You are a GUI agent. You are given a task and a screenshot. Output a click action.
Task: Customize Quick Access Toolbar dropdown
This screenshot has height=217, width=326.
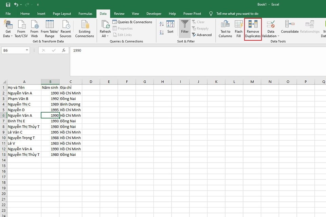click(x=38, y=4)
